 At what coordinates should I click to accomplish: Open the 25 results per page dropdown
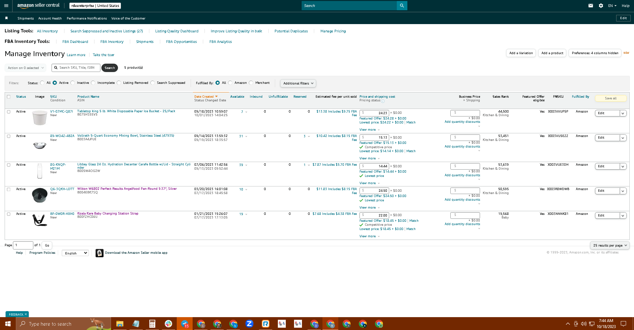tap(610, 245)
